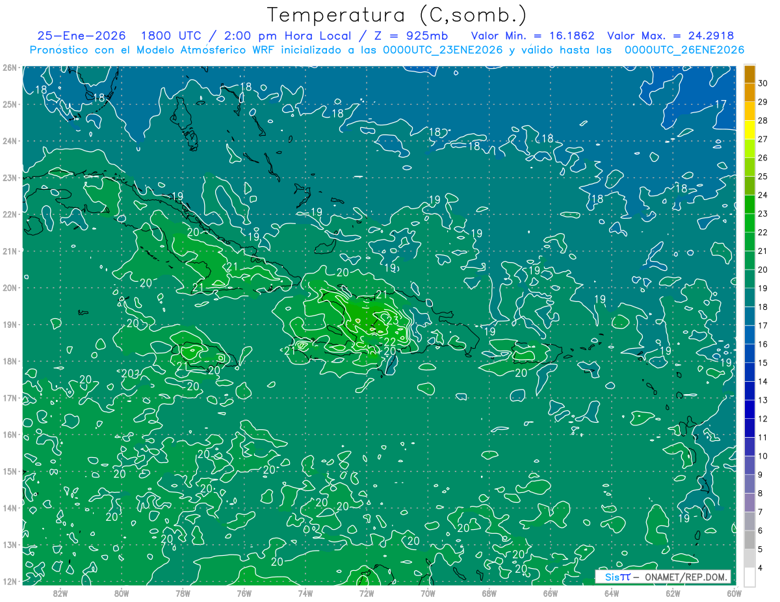Click longitude axis label "74W"
Viewport: 780px width, 602px height.
click(x=305, y=593)
